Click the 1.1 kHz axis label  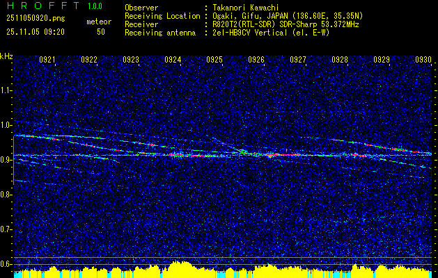[6, 90]
